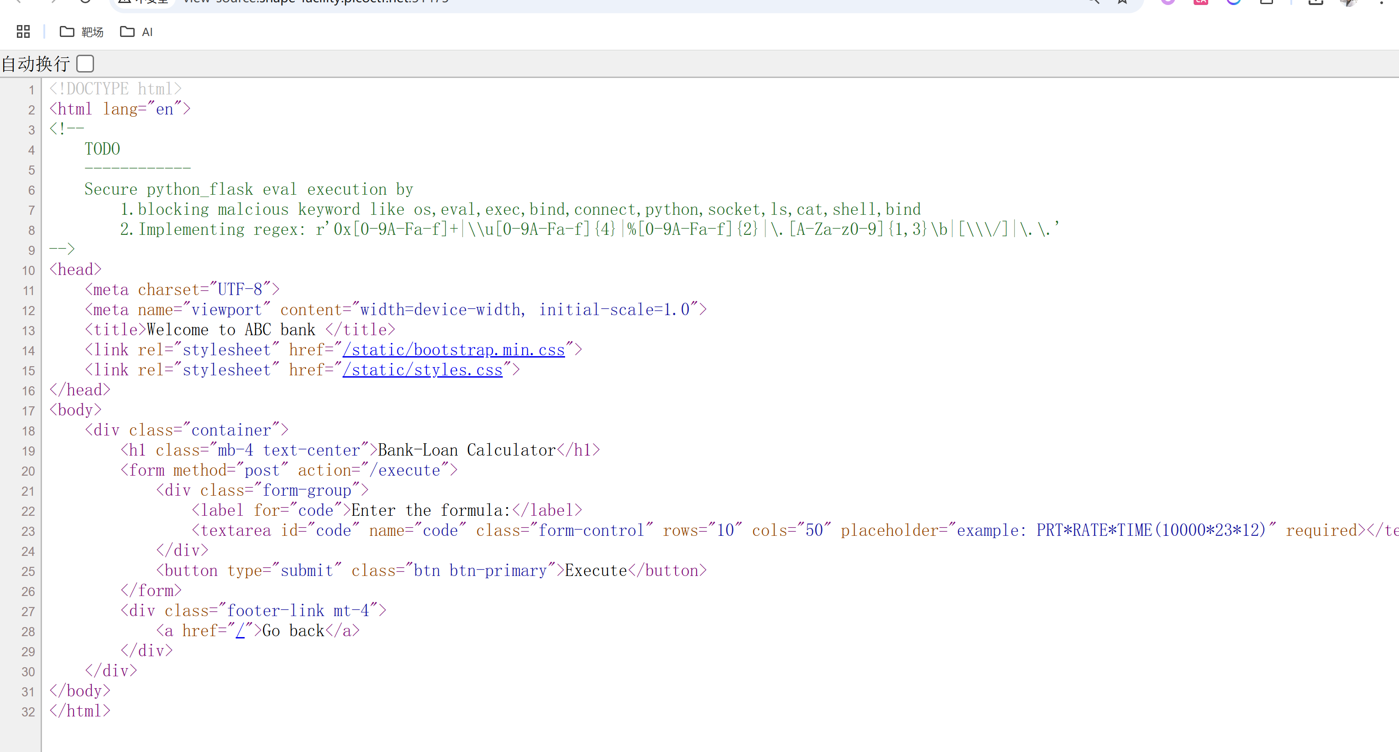The width and height of the screenshot is (1399, 752).
Task: Open the /static/bootstrap.min.css link
Action: (x=454, y=350)
